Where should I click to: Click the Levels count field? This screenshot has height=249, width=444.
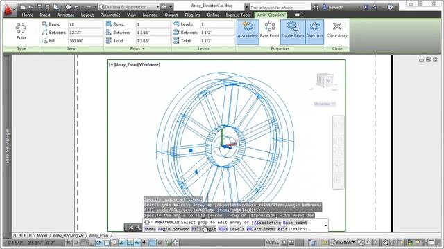217,24
